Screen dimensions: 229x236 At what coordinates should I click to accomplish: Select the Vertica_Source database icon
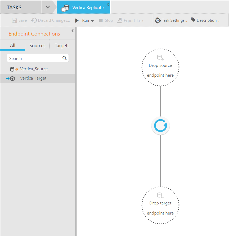coord(12,69)
